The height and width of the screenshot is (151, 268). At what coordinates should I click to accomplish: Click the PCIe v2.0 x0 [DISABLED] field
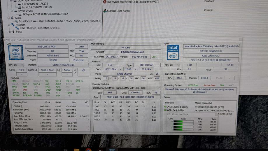(x=210, y=60)
